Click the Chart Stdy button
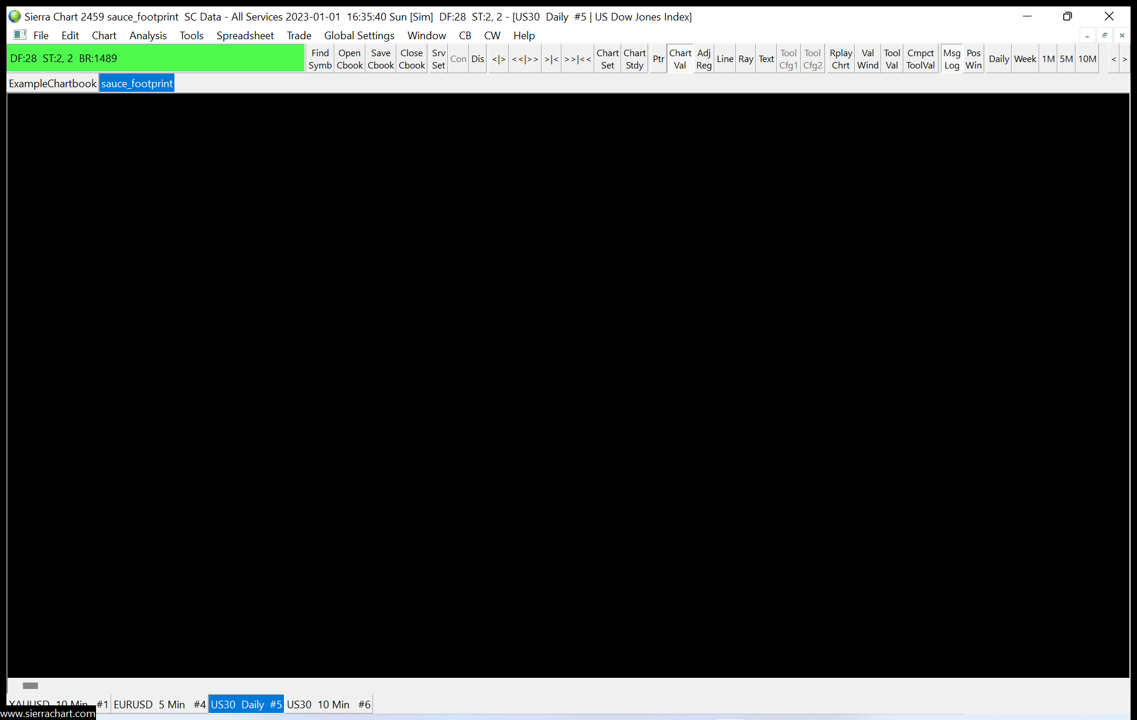 (x=634, y=59)
